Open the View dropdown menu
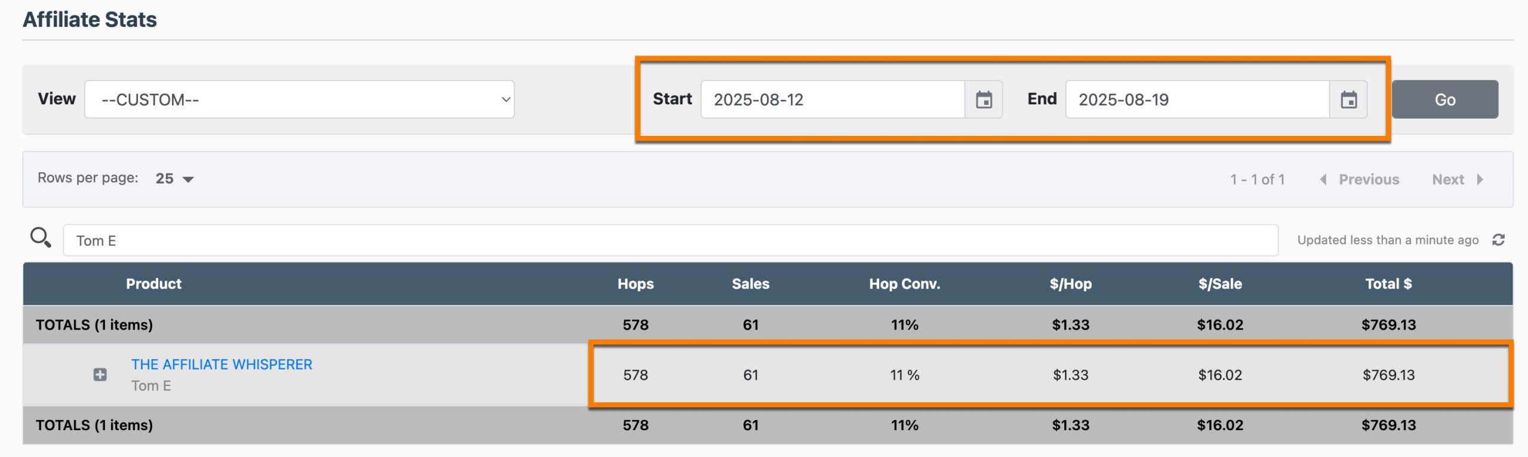1528x457 pixels. click(300, 100)
